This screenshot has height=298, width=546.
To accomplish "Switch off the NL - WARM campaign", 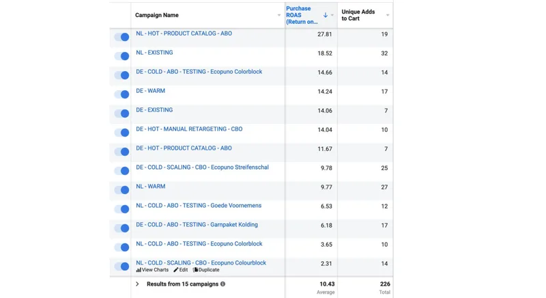I will [x=121, y=190].
